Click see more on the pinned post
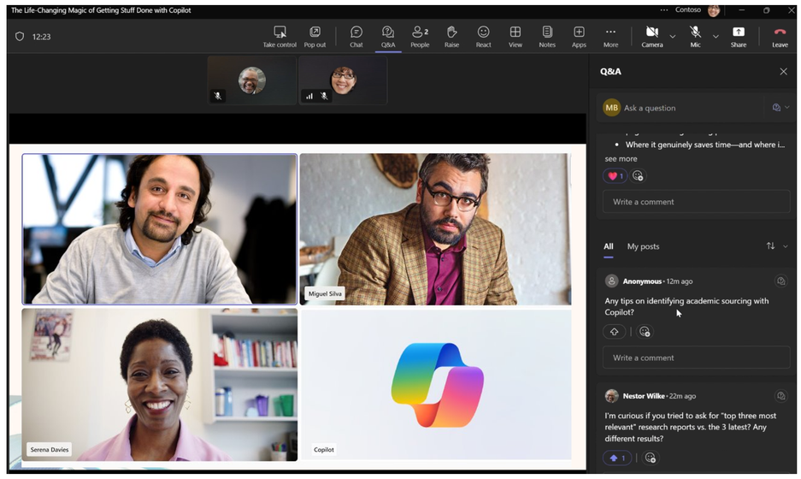 (x=621, y=159)
